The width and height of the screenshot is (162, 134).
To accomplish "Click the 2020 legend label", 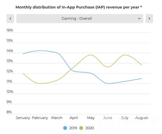I will [89, 128].
